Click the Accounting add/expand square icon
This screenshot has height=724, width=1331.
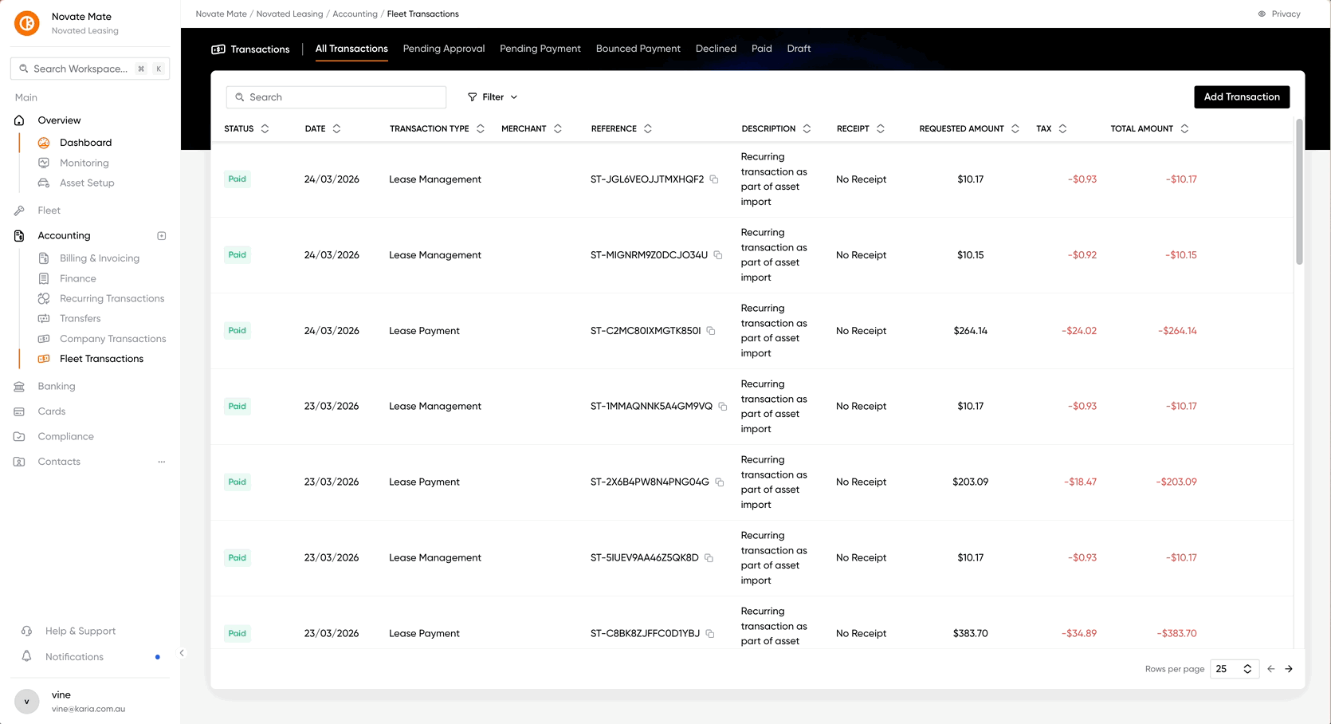(162, 236)
